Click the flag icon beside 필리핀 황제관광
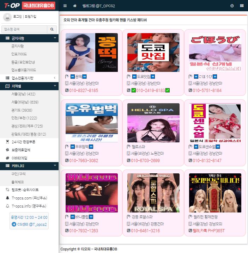Screen dimensions: 248x253 [x=190, y=217]
